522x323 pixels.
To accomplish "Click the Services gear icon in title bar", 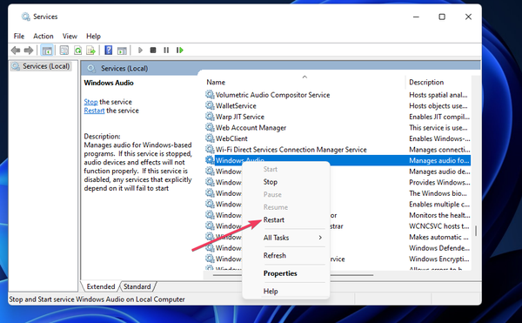I will pyautogui.click(x=25, y=17).
